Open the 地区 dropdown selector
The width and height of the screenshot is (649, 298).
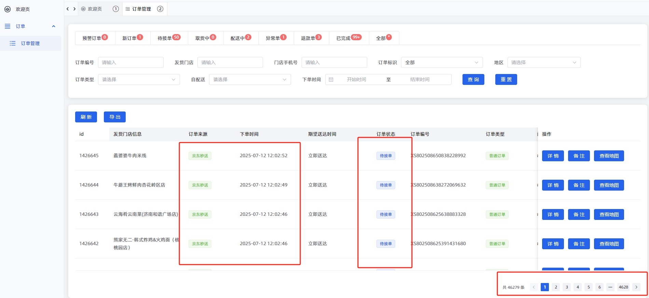[x=544, y=62]
